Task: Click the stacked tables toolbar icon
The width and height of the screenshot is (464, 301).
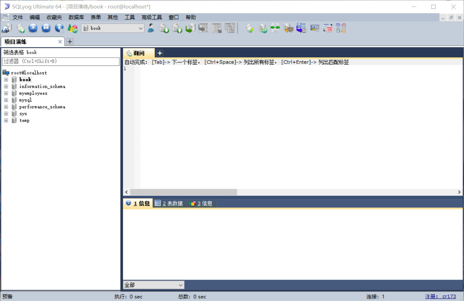Action: coord(230,28)
